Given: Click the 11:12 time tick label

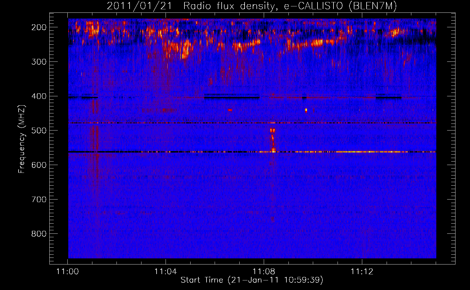Looking at the screenshot, I should pos(362,272).
